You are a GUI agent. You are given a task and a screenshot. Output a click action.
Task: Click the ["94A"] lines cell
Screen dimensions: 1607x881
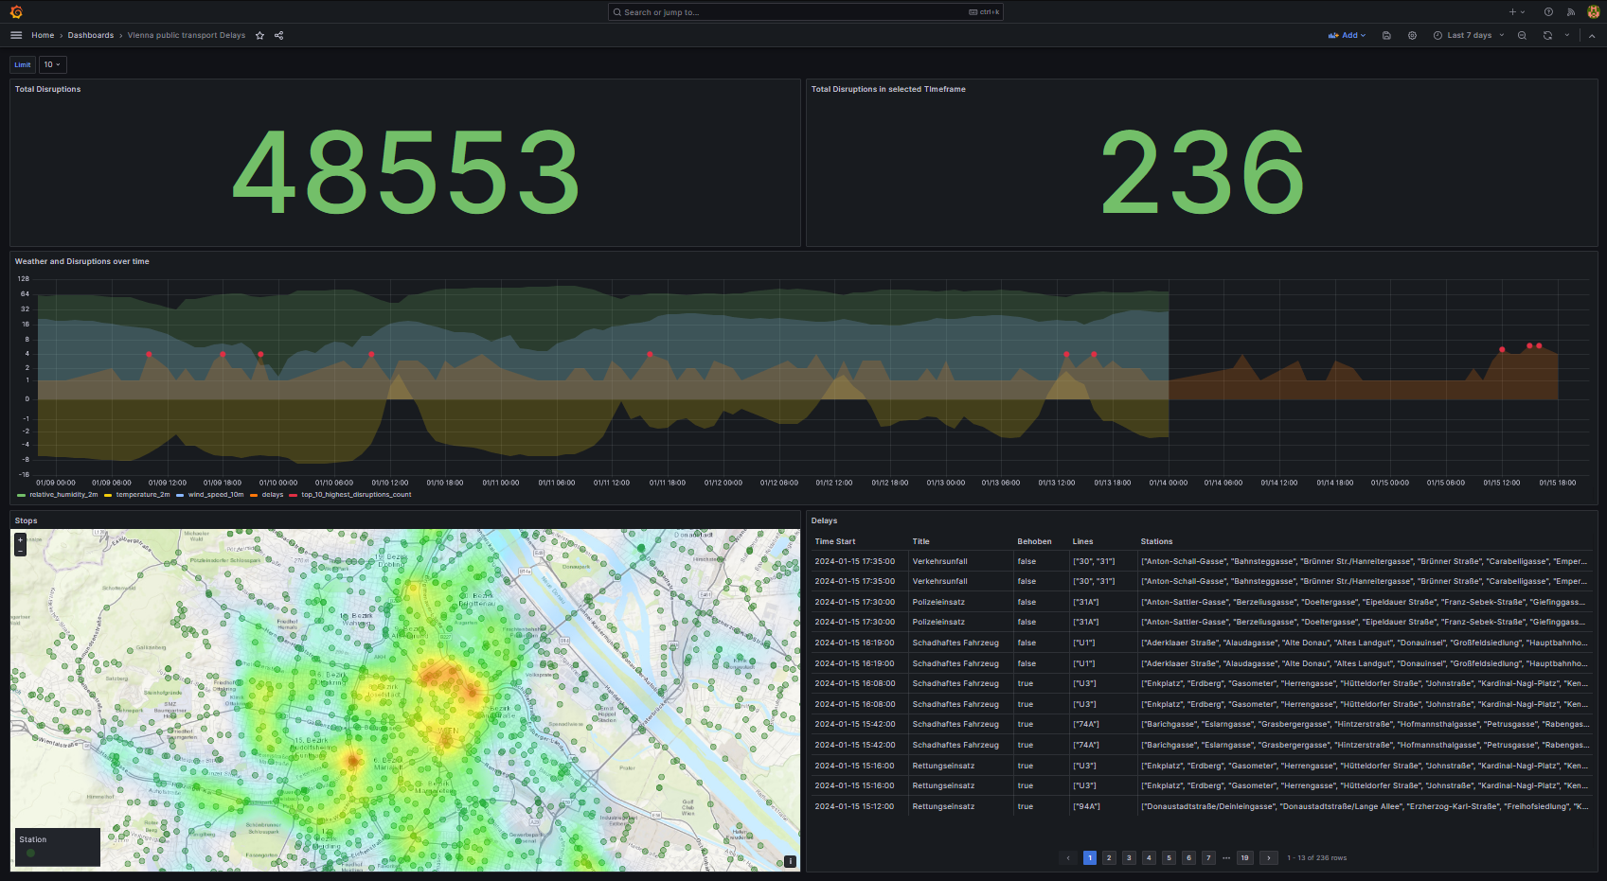click(x=1102, y=806)
